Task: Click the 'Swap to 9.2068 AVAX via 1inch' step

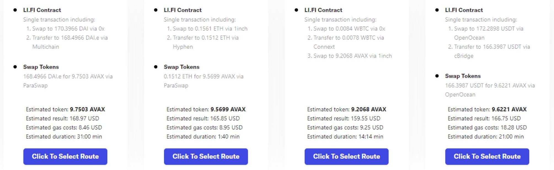Action: (352, 56)
